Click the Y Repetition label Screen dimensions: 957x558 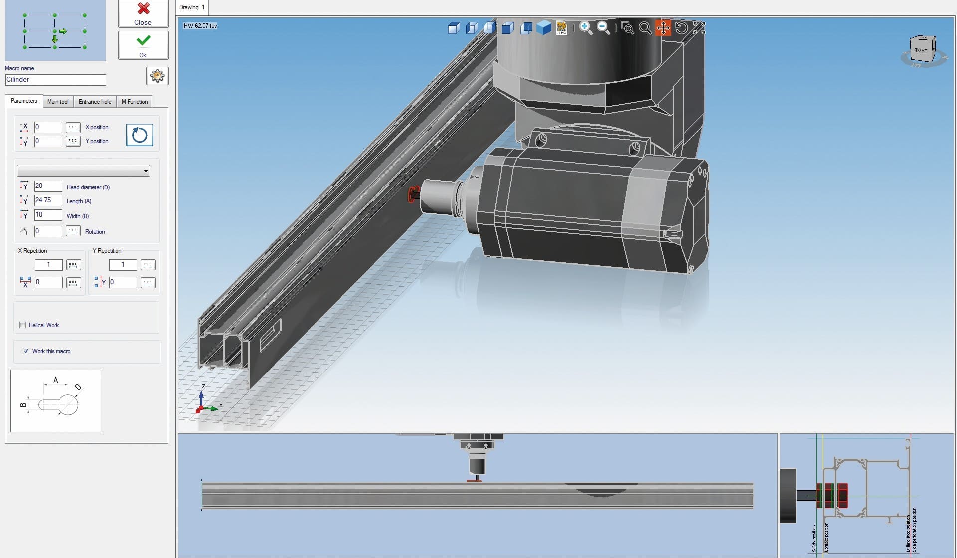(107, 251)
